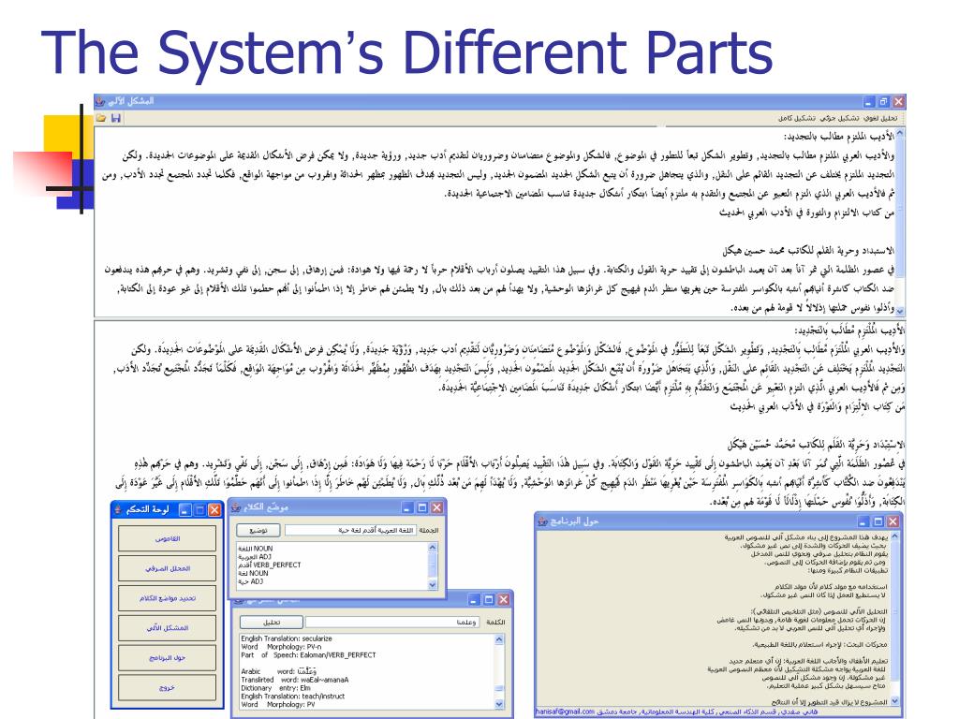Maximize the حول البرنامج about window
The image size is (959, 719).
click(878, 521)
